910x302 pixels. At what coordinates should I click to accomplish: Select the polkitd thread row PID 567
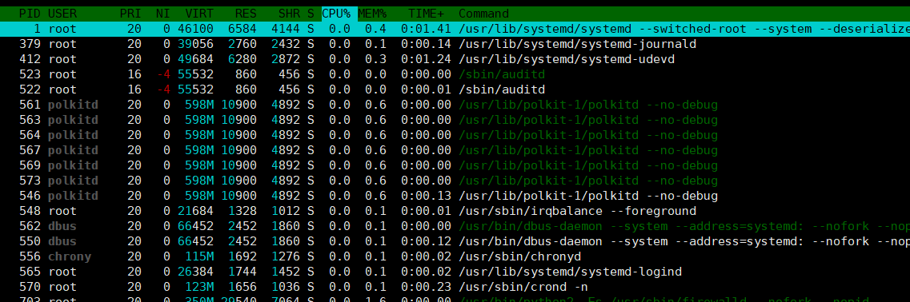click(455, 150)
